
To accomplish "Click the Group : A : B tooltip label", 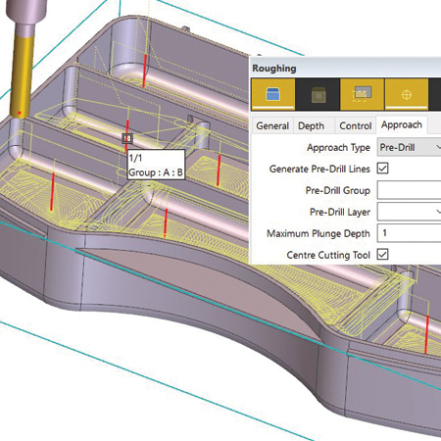I will point(156,172).
